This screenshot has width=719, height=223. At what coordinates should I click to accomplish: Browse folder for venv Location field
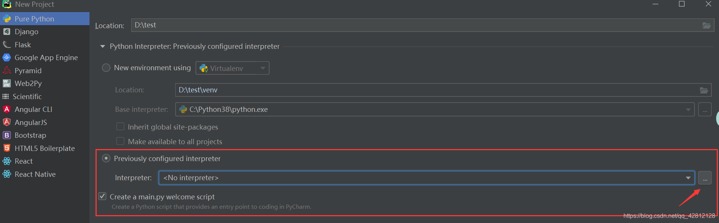point(704,90)
